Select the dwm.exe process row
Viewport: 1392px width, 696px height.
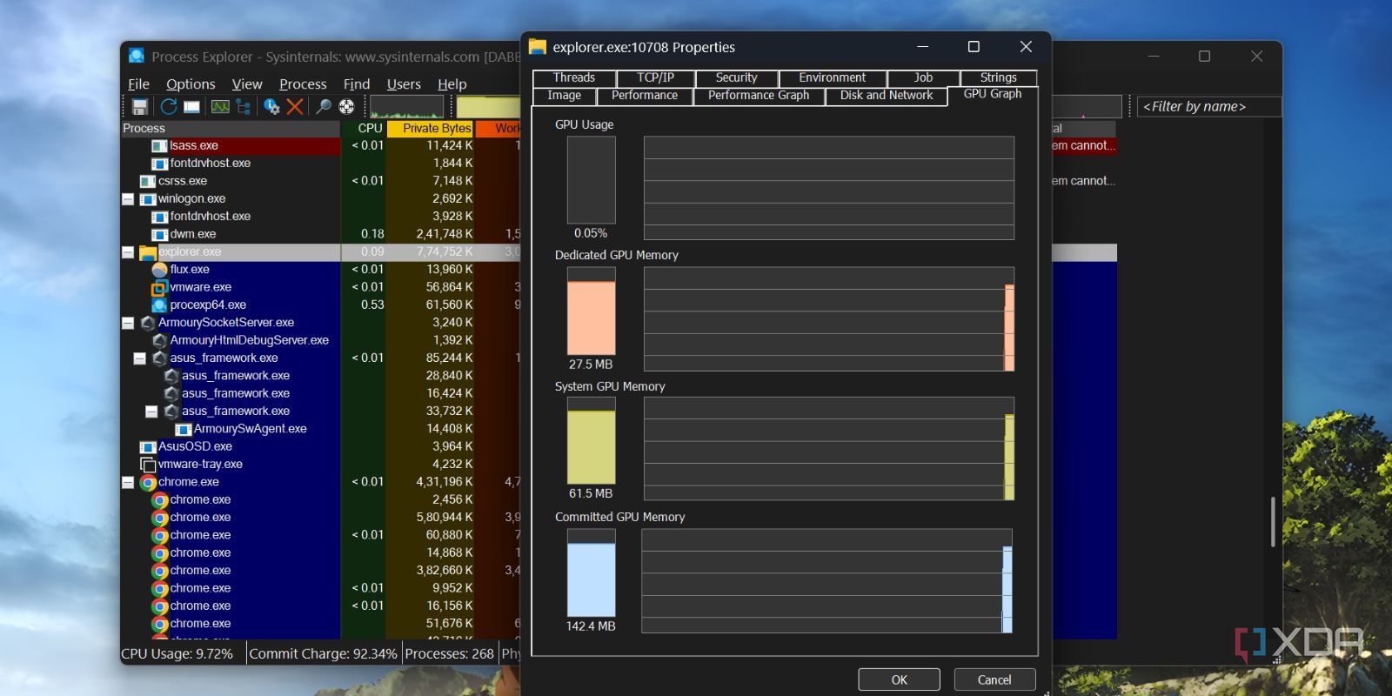point(231,234)
